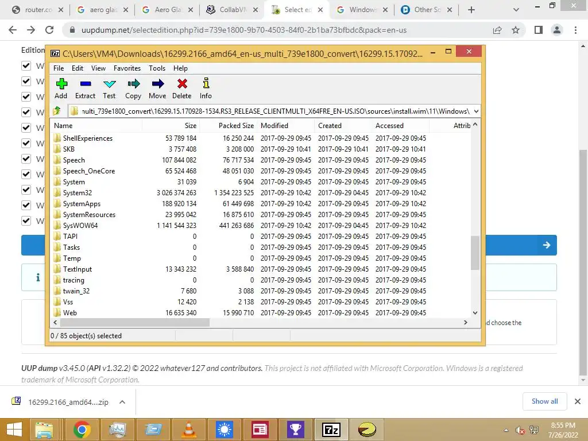Sort by the Packed Size column

(x=228, y=126)
